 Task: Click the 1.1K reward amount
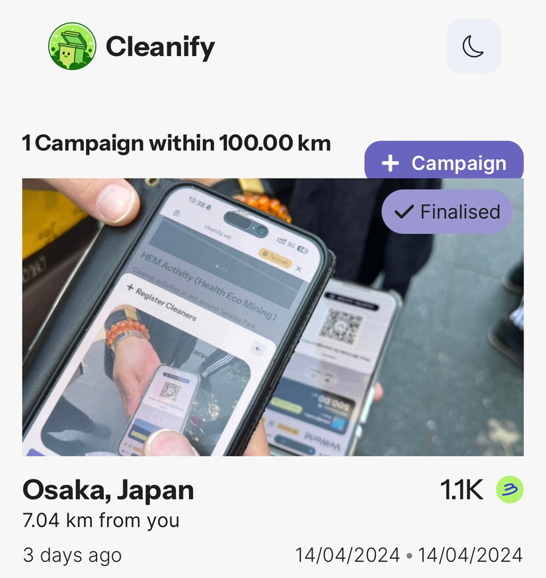(x=461, y=490)
